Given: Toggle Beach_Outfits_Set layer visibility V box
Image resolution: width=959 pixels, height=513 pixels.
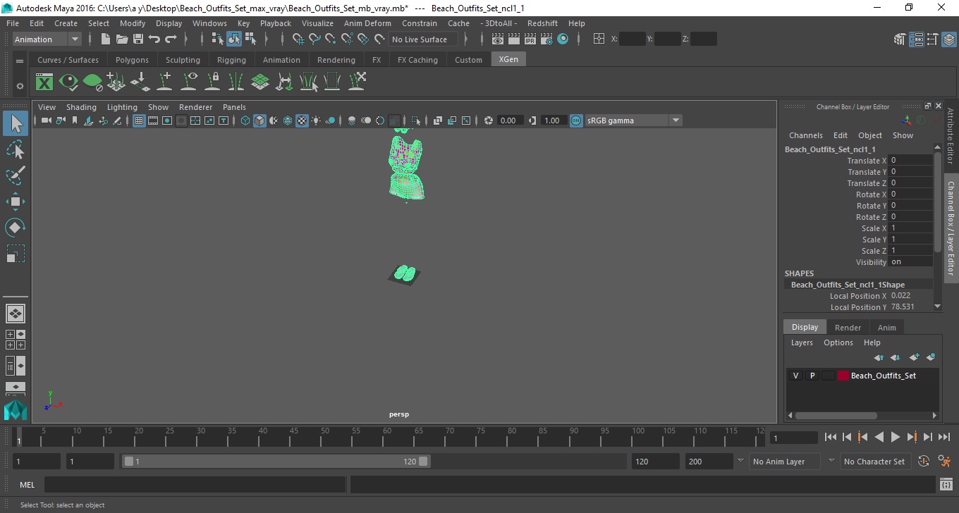Looking at the screenshot, I should point(795,376).
